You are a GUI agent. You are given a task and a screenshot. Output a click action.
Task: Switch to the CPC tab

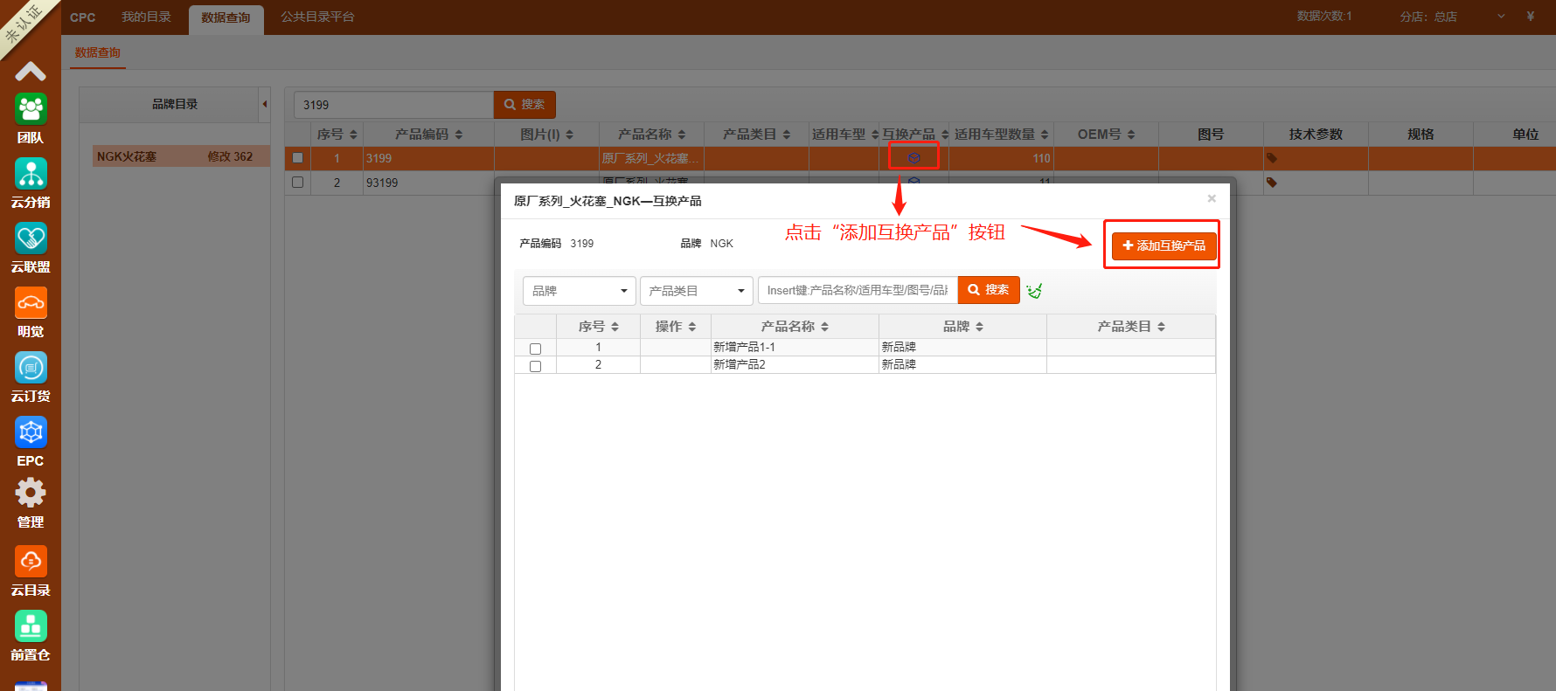pyautogui.click(x=83, y=17)
